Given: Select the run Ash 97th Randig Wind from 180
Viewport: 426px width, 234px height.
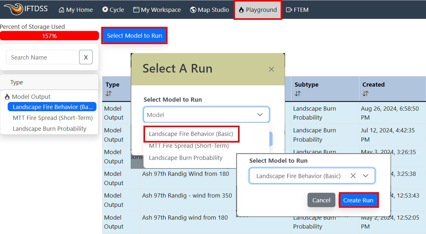Looking at the screenshot, I should click(186, 174).
